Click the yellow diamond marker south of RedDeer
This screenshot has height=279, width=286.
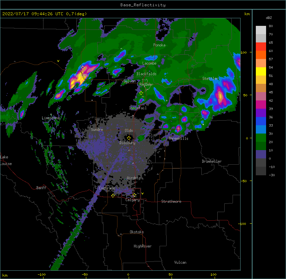[x=141, y=93]
